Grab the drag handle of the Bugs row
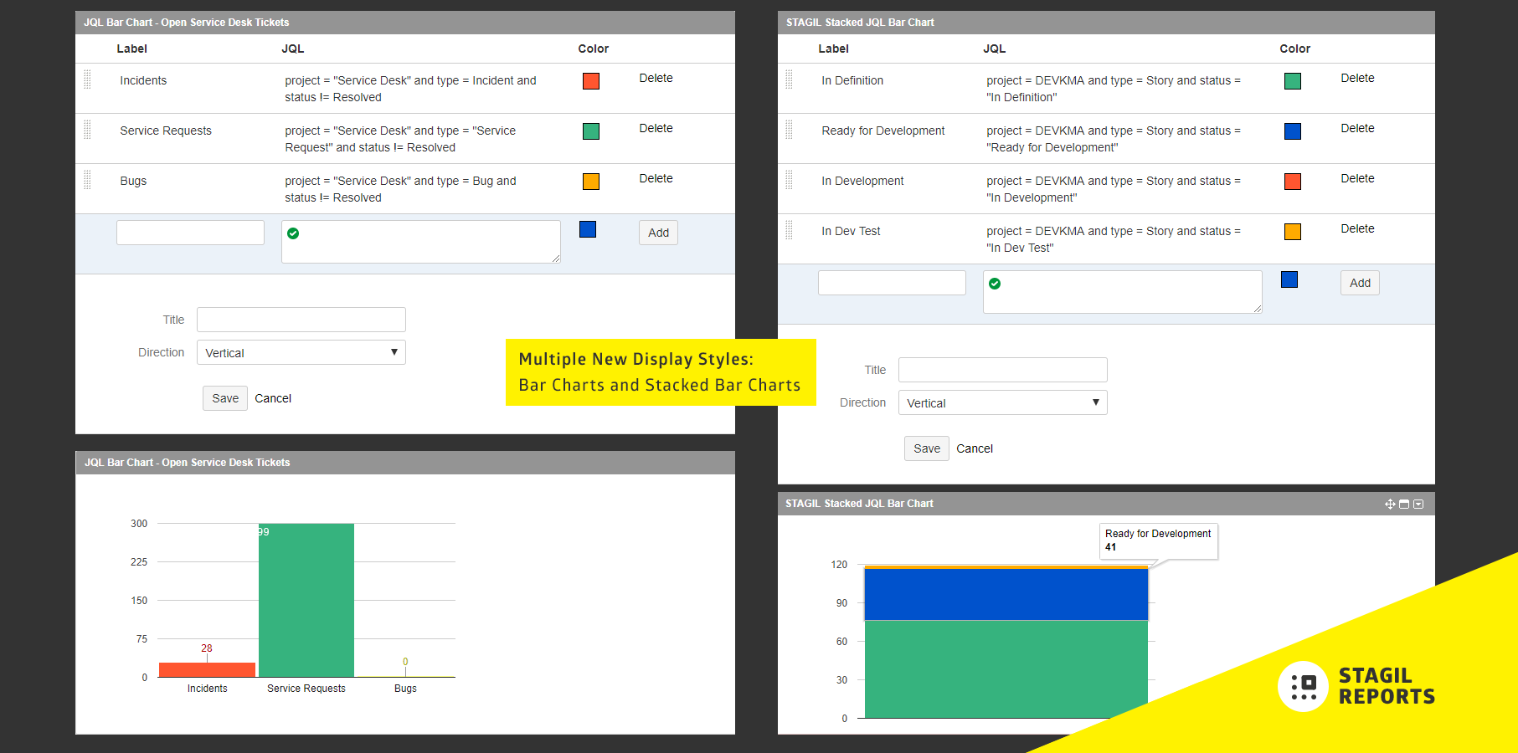Image resolution: width=1518 pixels, height=753 pixels. pyautogui.click(x=87, y=180)
